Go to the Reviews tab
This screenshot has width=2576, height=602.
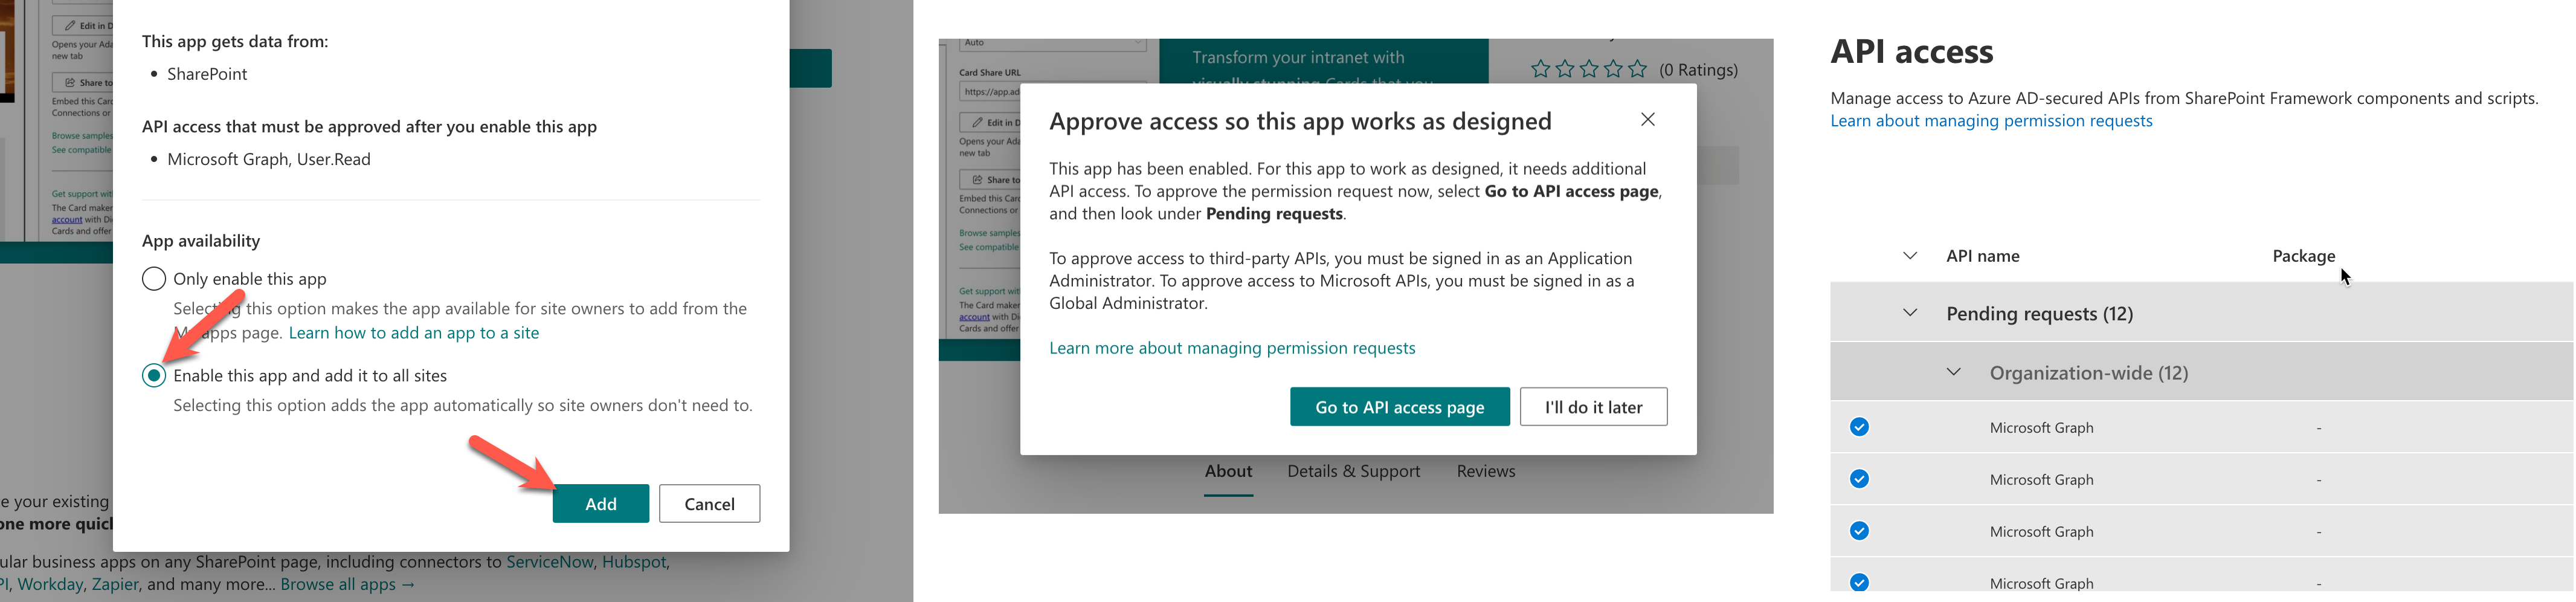pyautogui.click(x=1486, y=471)
